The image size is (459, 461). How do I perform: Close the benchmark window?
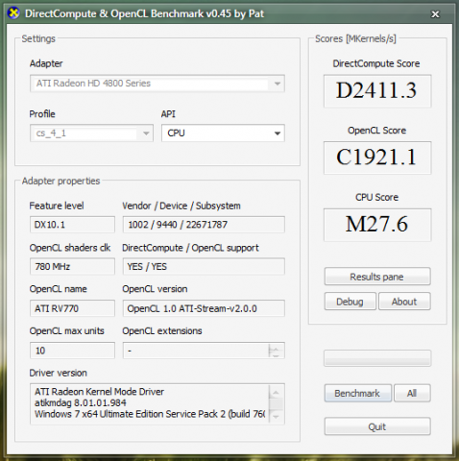(x=435, y=14)
